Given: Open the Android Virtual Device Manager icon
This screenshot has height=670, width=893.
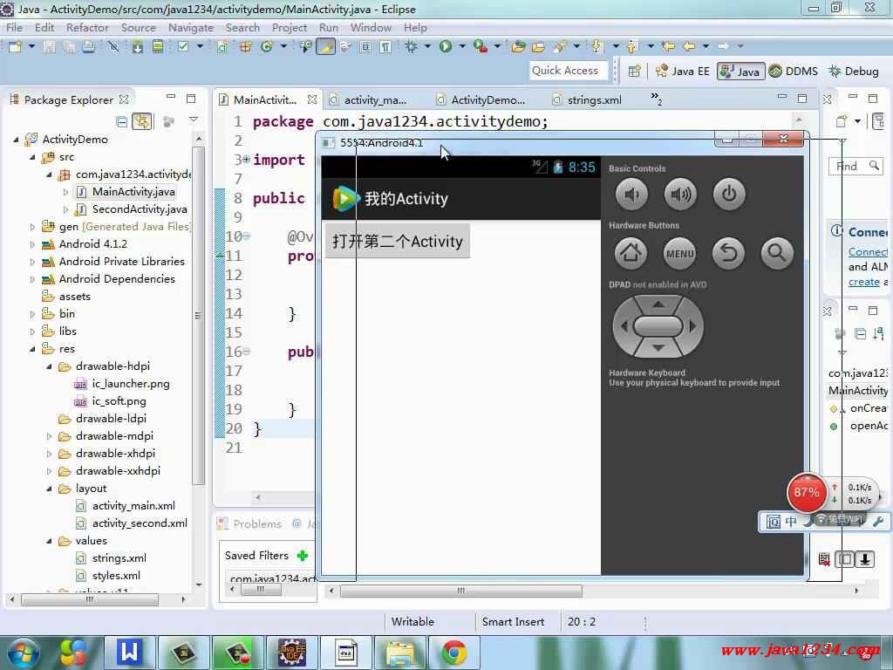Looking at the screenshot, I should click(157, 47).
